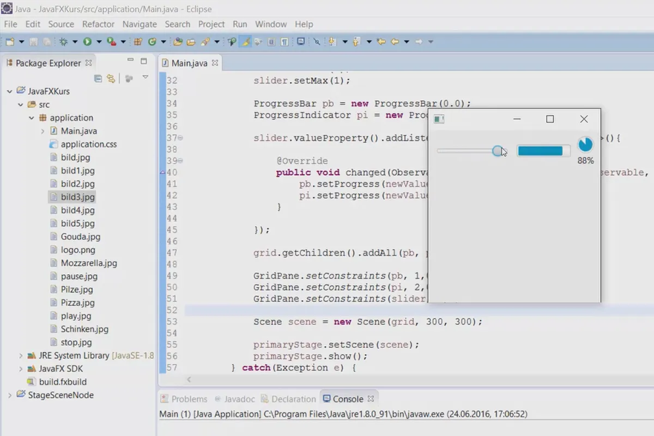Select bild3.jpg in the file tree
Viewport: 654px width, 436px height.
pos(71,197)
